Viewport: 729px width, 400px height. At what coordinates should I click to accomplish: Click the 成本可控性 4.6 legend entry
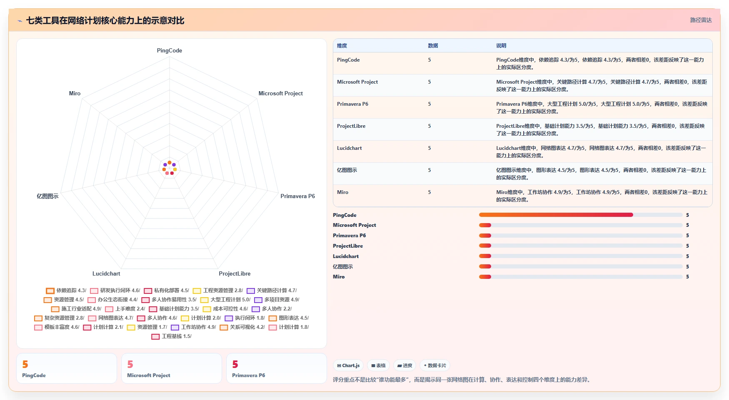pyautogui.click(x=225, y=309)
